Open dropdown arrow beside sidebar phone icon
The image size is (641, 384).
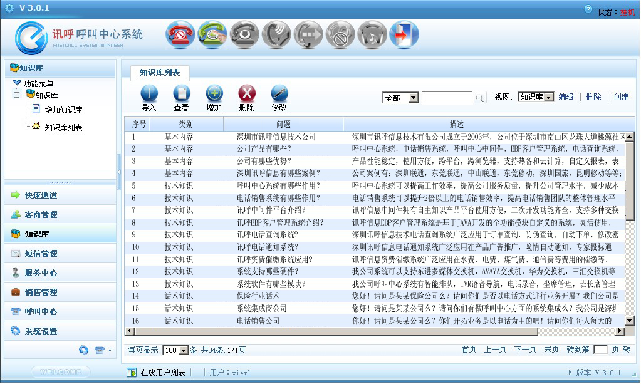[x=110, y=351]
